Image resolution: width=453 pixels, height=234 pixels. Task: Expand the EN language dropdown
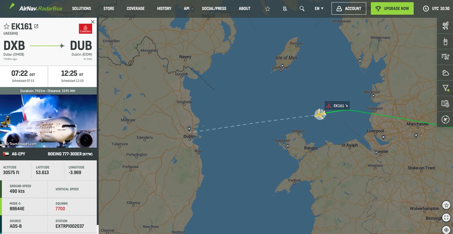(319, 8)
